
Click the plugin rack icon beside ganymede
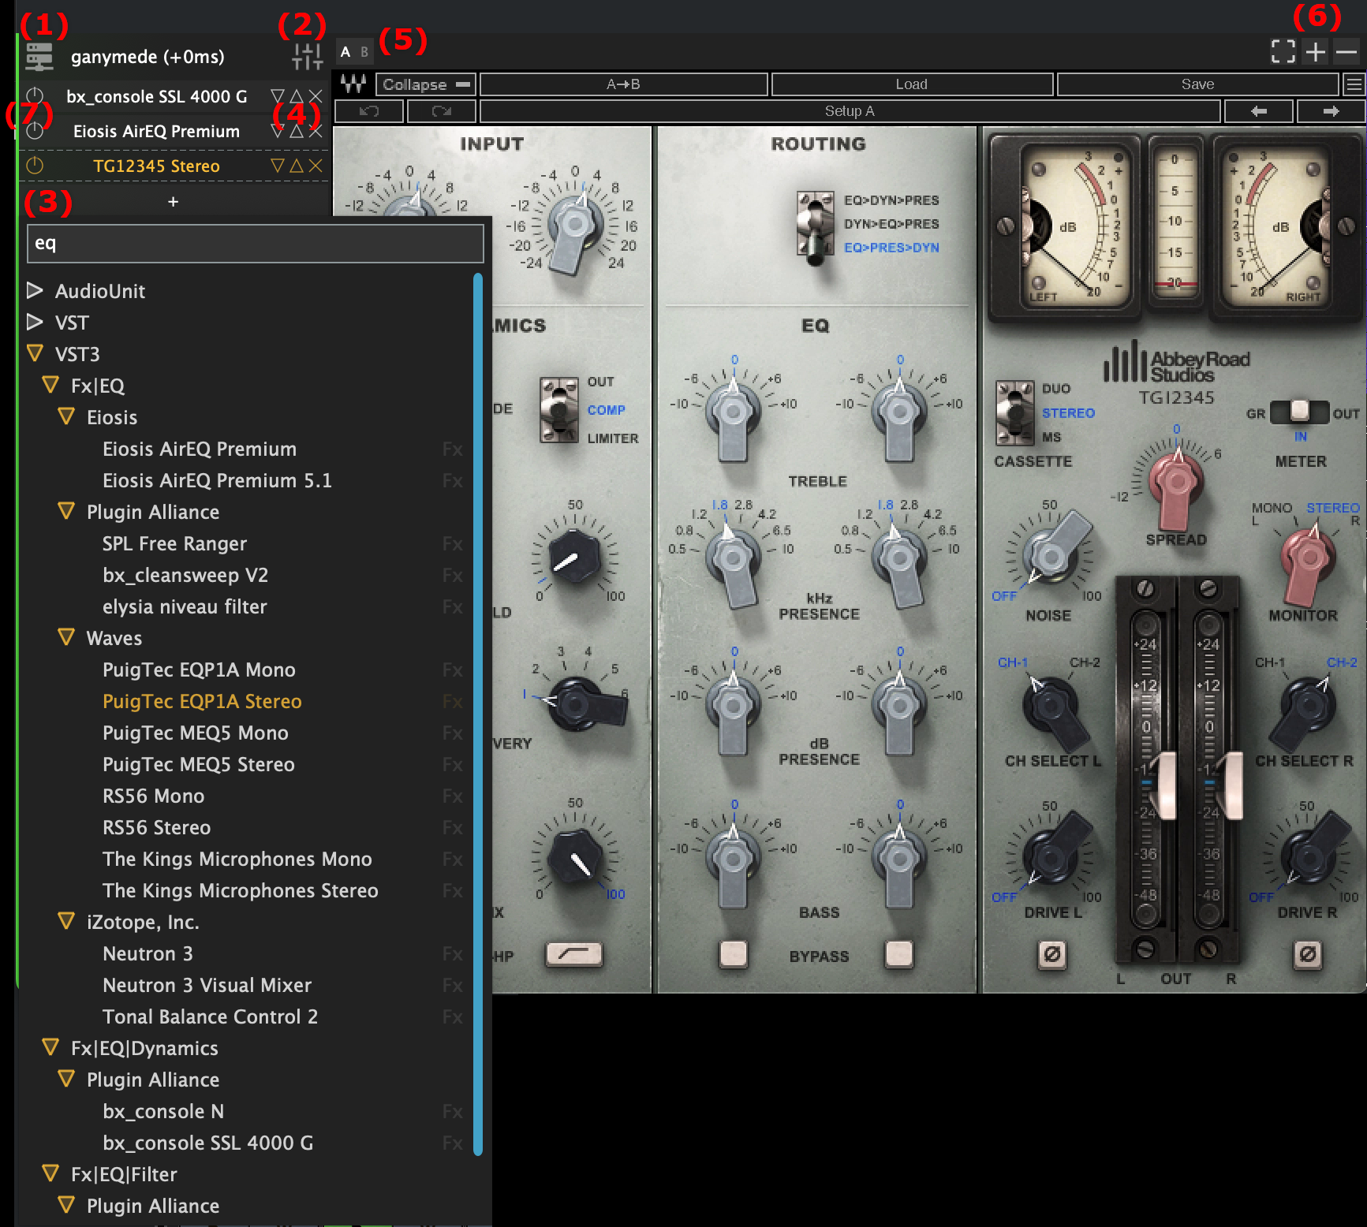(x=38, y=56)
